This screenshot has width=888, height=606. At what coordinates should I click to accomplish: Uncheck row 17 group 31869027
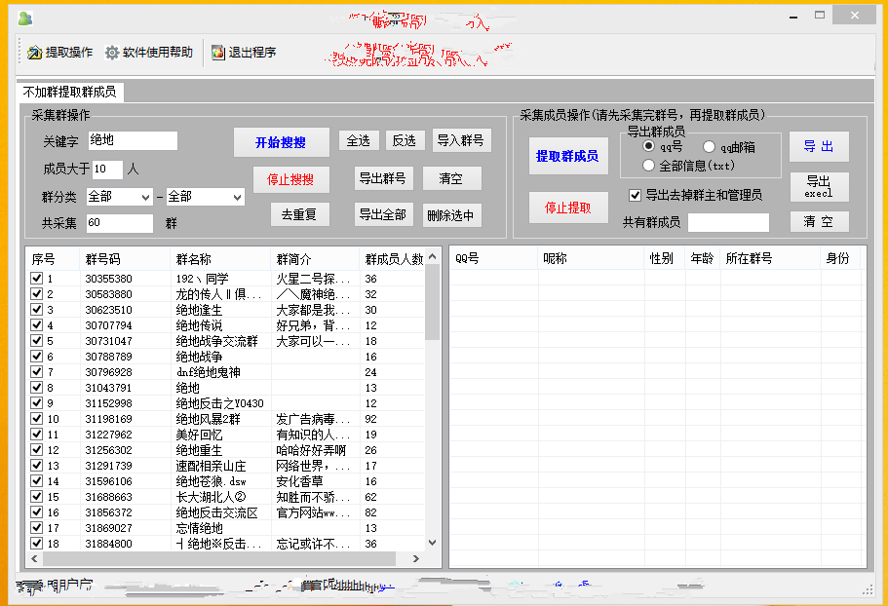(37, 527)
